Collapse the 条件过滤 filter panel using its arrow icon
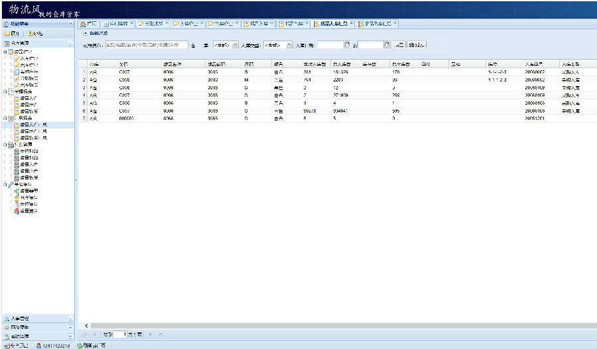This screenshot has height=349, width=597. click(x=86, y=34)
